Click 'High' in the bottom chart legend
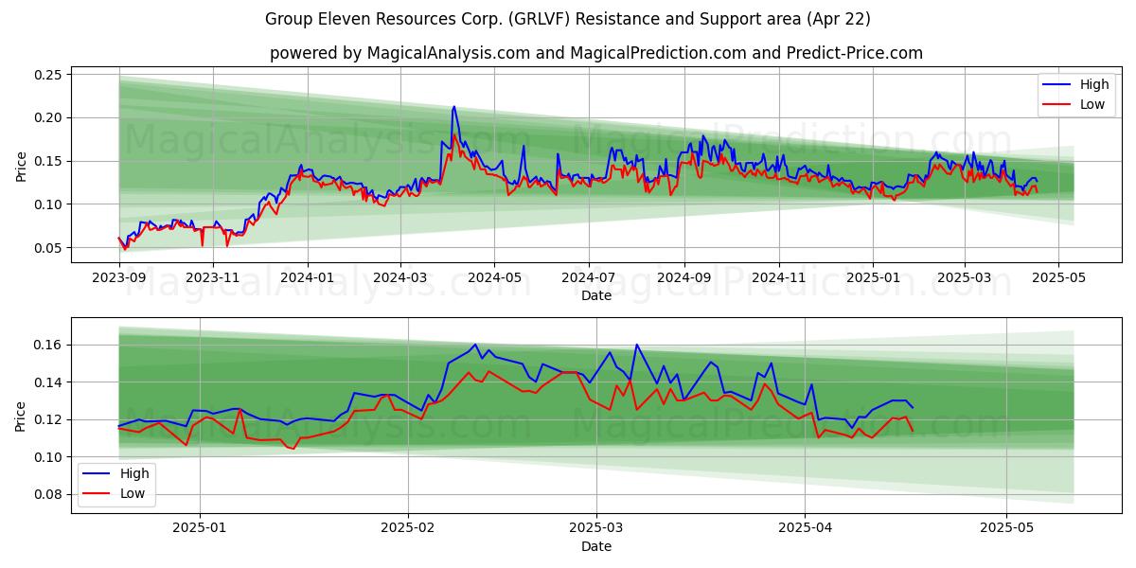 click(134, 473)
